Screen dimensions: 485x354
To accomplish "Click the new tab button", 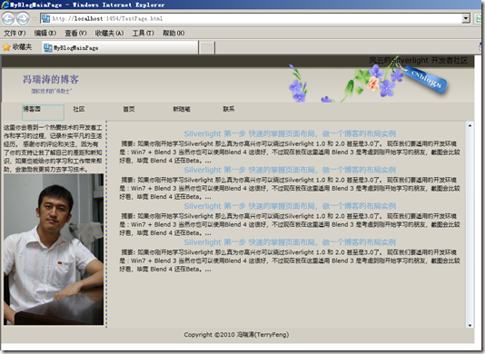I will [x=206, y=48].
